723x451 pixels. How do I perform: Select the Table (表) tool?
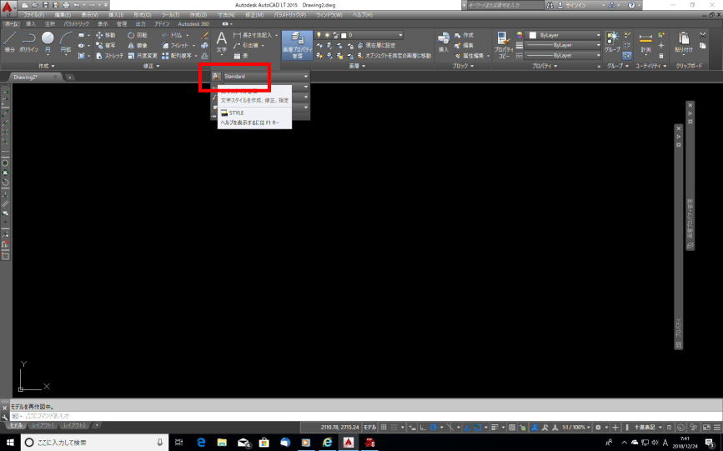[x=241, y=55]
